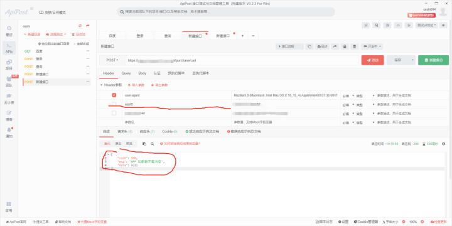This screenshot has width=452, height=226.
Task: Open the more menu for the 查询 request
Action: coord(88,67)
